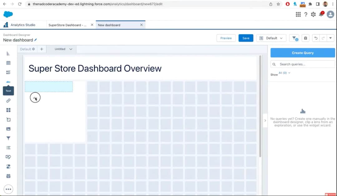337x196 pixels.
Task: Open the user profile avatar
Action: [330, 14]
